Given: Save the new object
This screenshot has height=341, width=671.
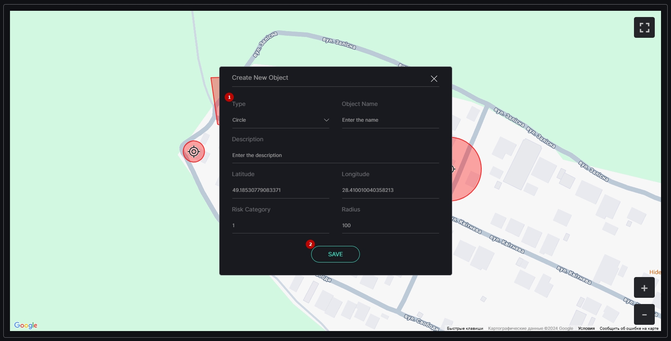Looking at the screenshot, I should pyautogui.click(x=335, y=254).
